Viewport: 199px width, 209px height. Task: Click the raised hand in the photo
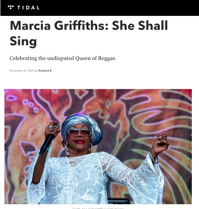(161, 143)
